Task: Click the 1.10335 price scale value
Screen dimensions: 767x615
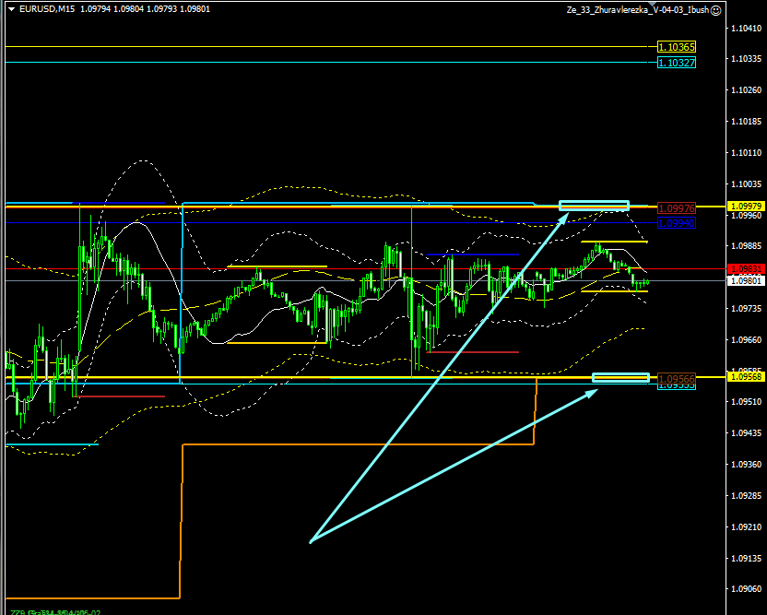Action: [x=747, y=59]
